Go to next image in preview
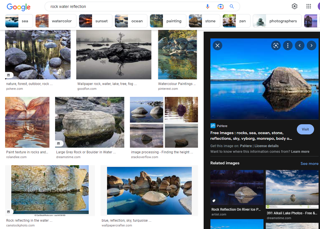This screenshot has height=229, width=320. [312, 45]
